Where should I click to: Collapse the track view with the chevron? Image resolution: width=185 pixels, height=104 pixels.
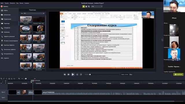5,83
